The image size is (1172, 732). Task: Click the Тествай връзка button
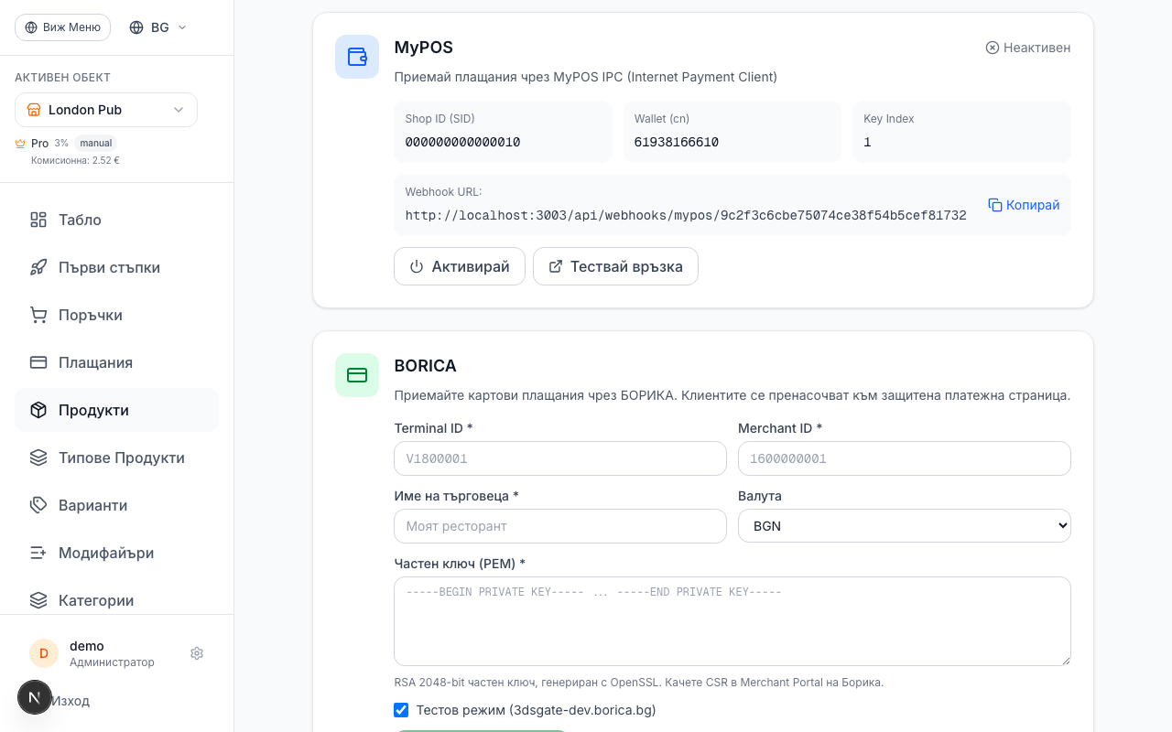[x=615, y=266]
